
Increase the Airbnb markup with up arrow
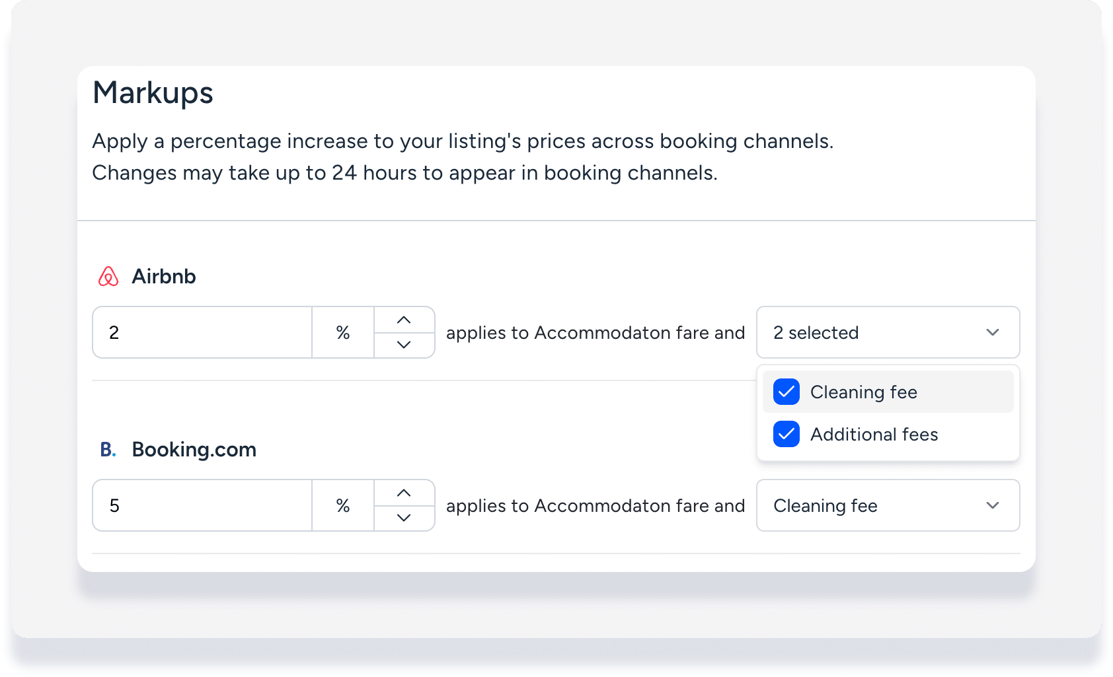(x=404, y=320)
